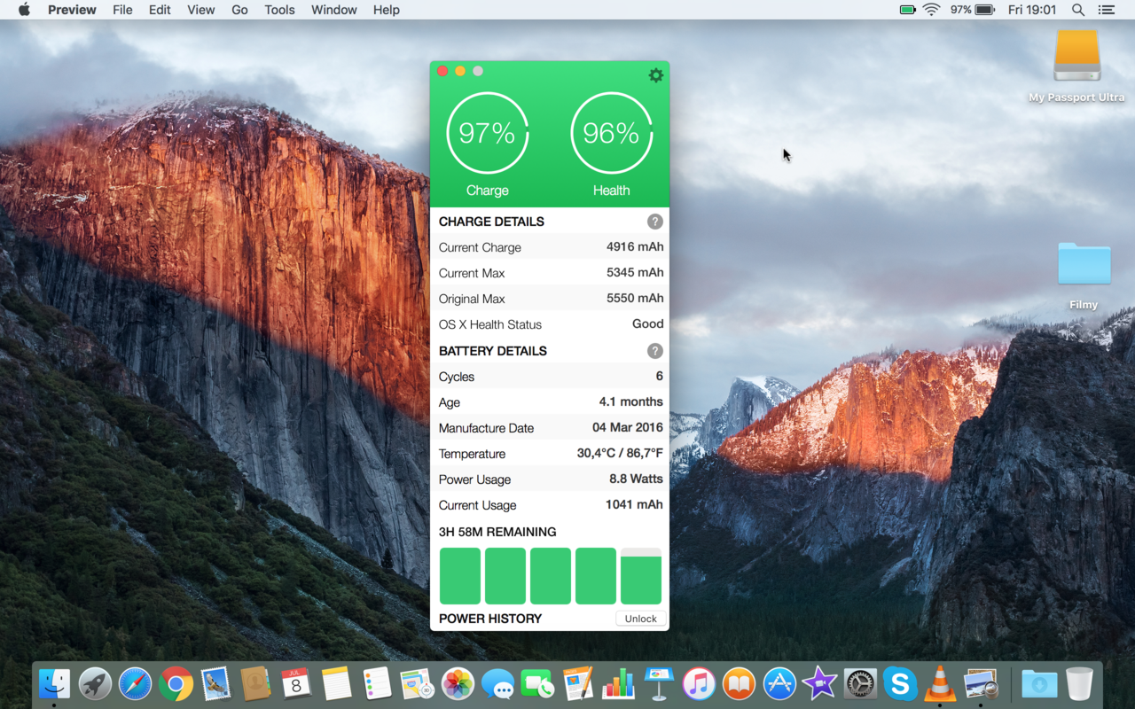Open the File menu
Image resolution: width=1135 pixels, height=709 pixels.
[x=122, y=10]
